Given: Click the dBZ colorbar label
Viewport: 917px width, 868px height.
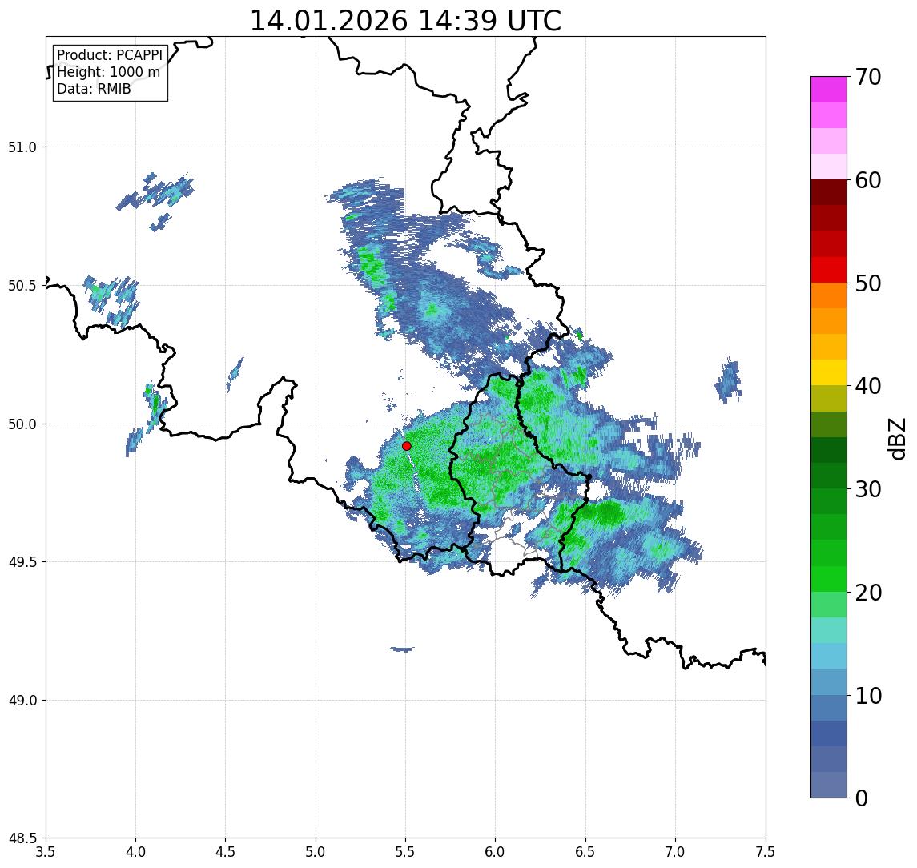Looking at the screenshot, I should [x=896, y=438].
